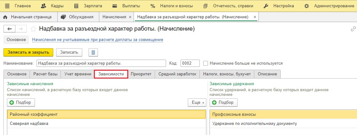Select the Северная надбавка row

(107, 124)
